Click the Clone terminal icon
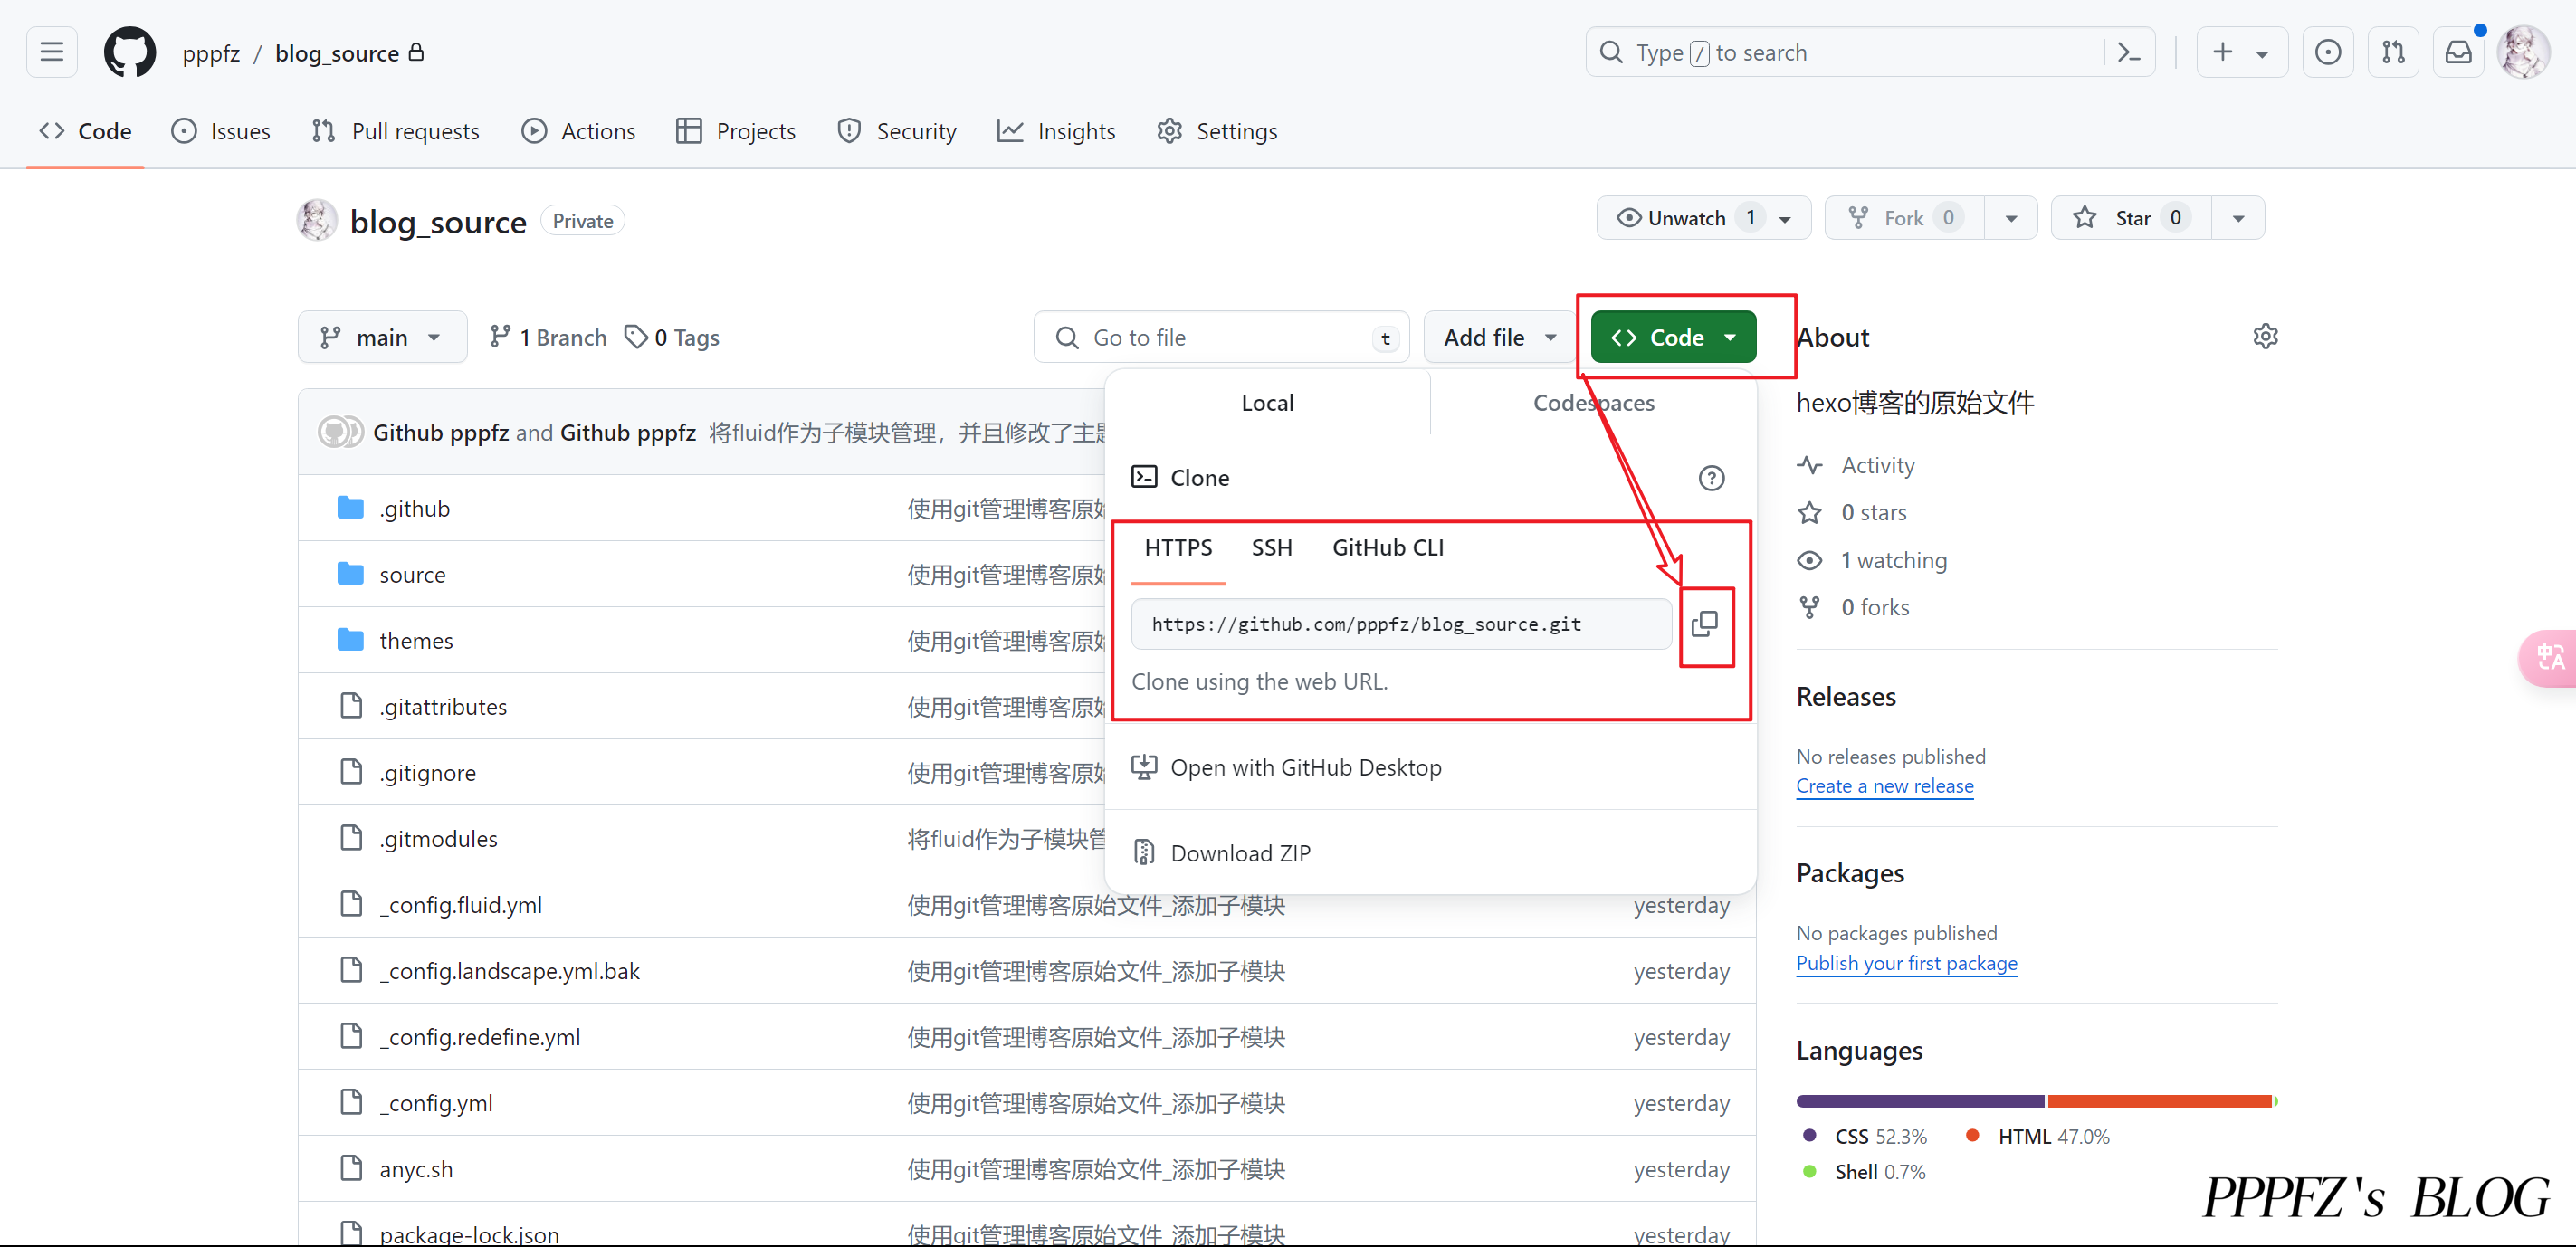 (x=1144, y=477)
